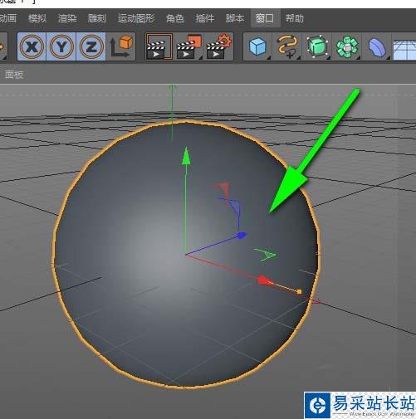Screen dimensions: 416x419
Task: Open Edit Render Settings
Action: point(218,46)
